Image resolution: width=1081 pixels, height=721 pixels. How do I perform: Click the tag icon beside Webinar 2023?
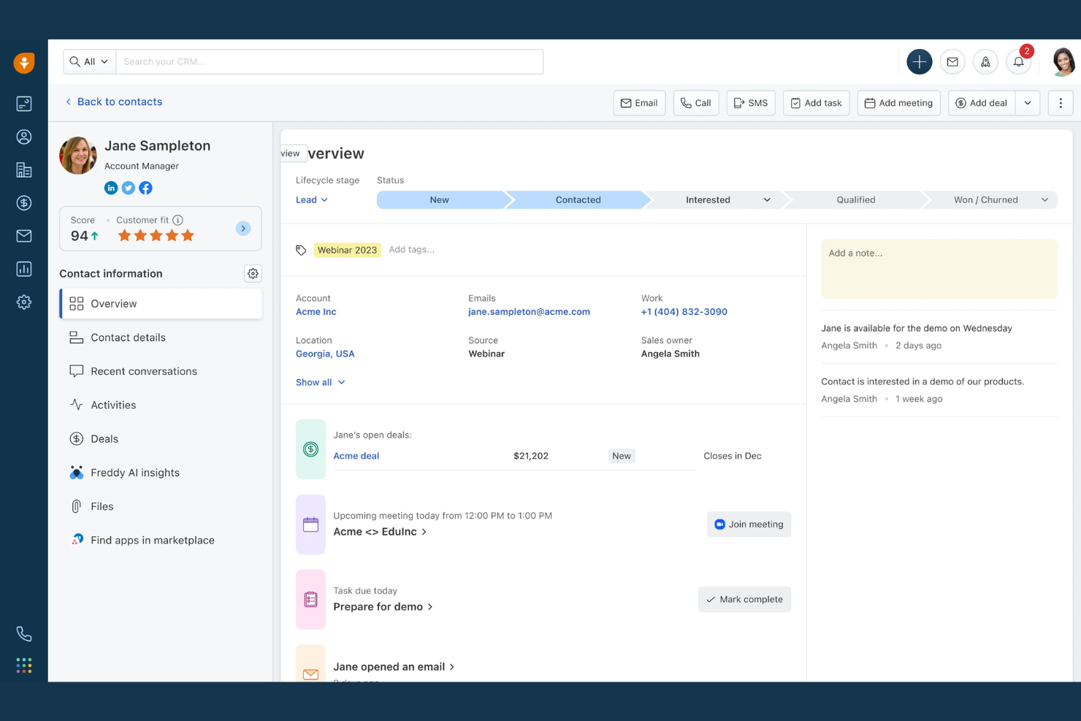pos(301,250)
